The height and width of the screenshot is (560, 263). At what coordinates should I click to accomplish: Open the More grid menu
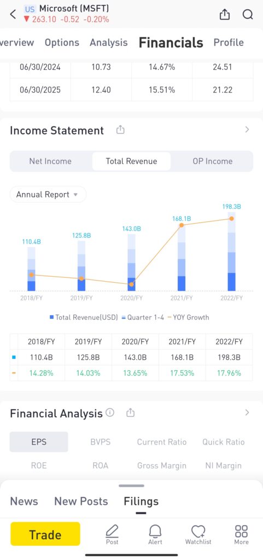(241, 534)
